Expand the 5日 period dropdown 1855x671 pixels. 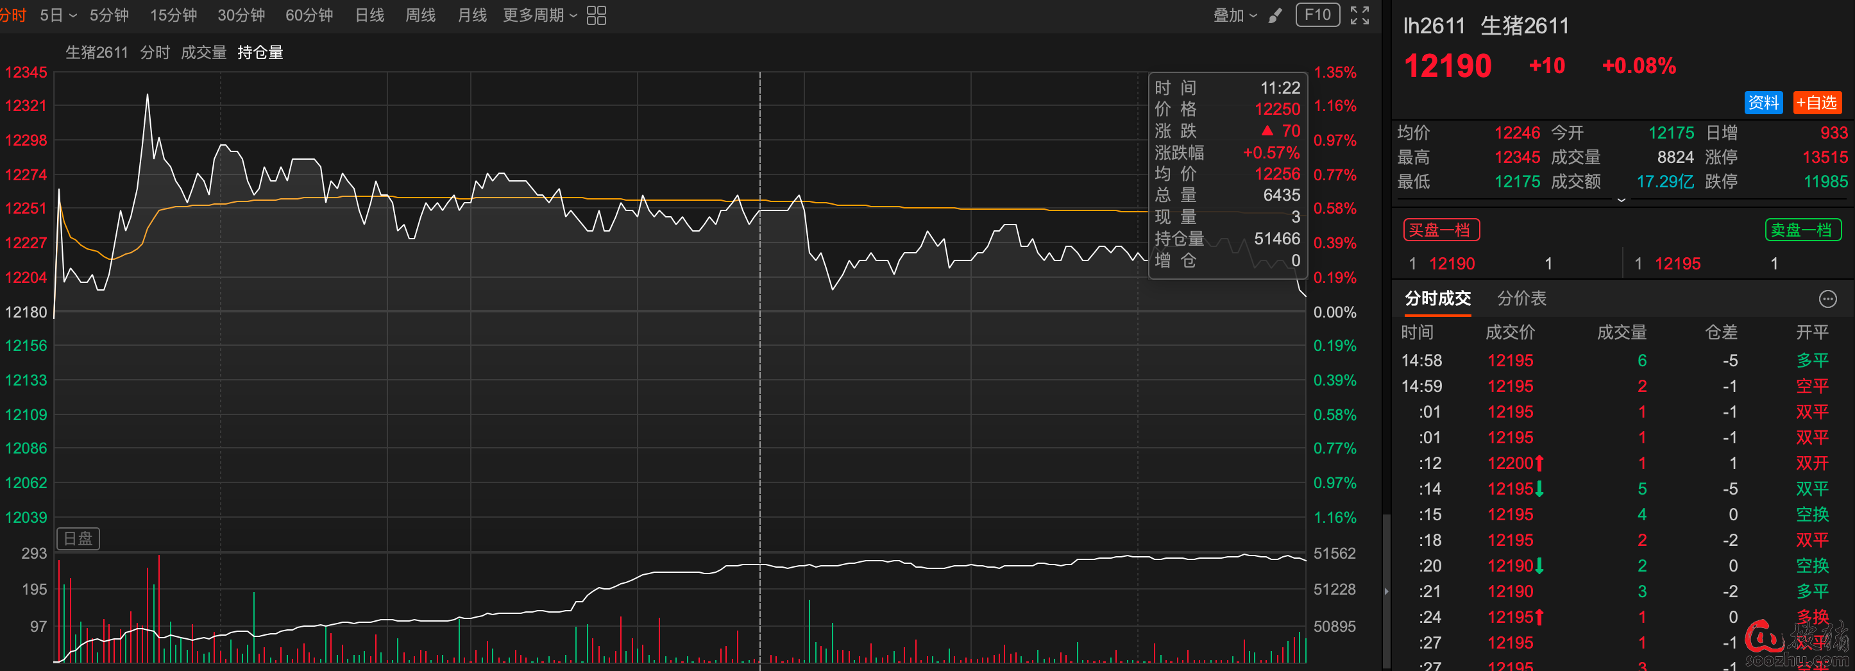(x=58, y=15)
